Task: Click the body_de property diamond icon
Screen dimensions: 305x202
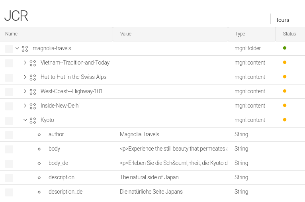Action: (39, 163)
